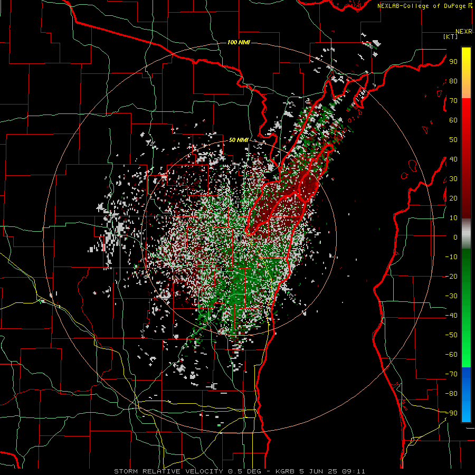Click the 60 value on velocity scale
The image size is (475, 475).
click(453, 120)
